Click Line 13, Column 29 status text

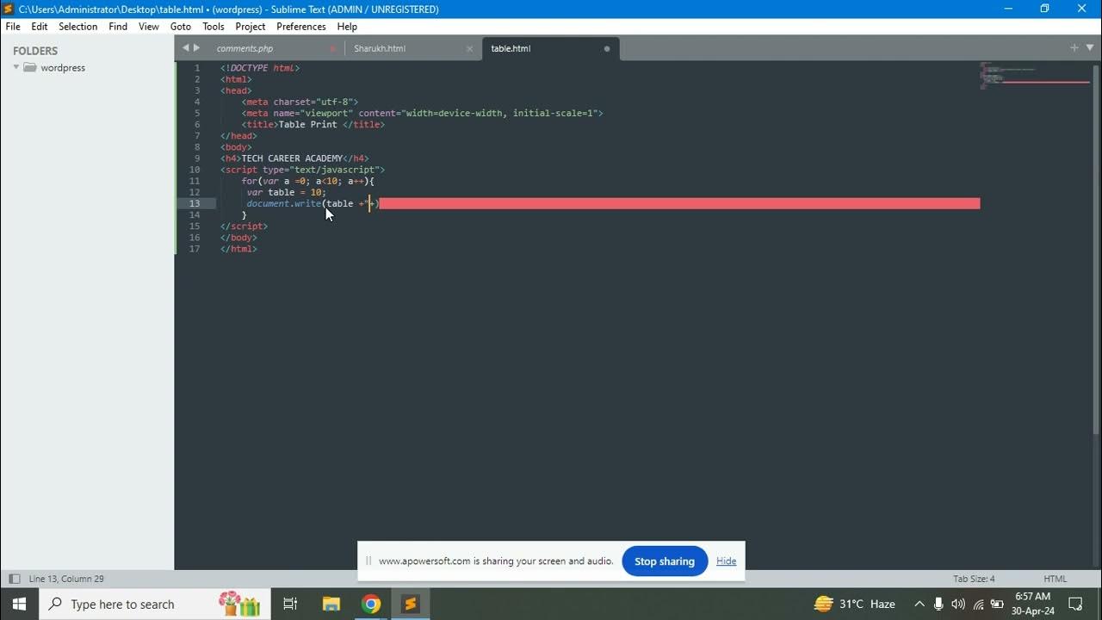coord(66,579)
